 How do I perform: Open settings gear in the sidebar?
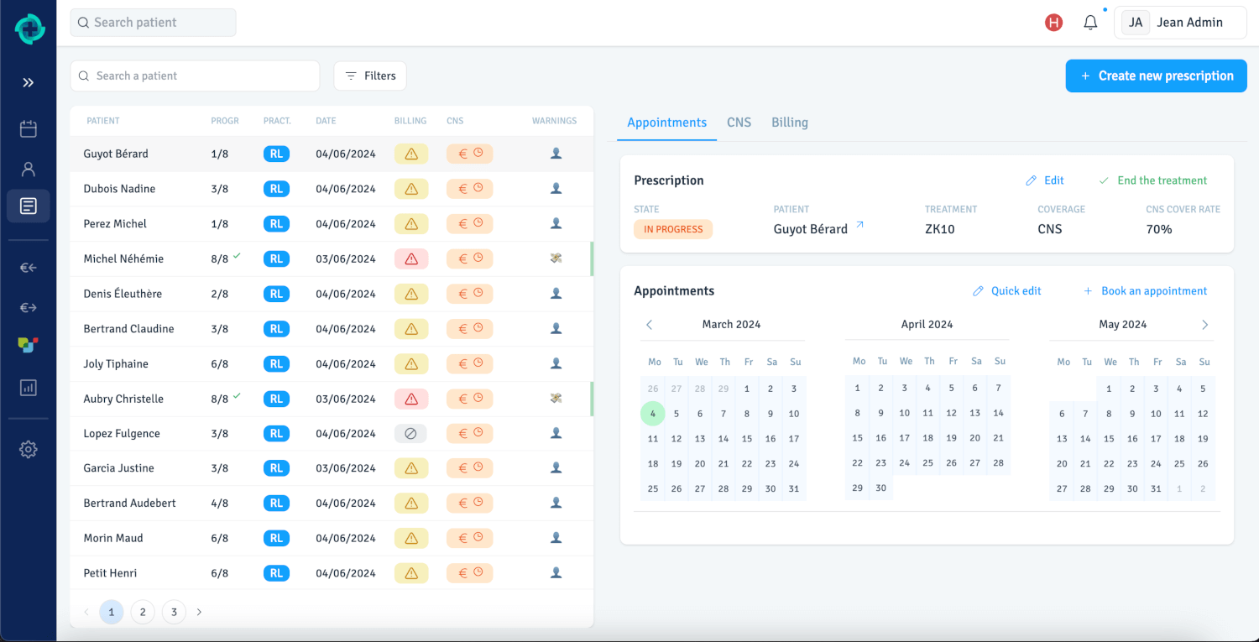pos(29,450)
